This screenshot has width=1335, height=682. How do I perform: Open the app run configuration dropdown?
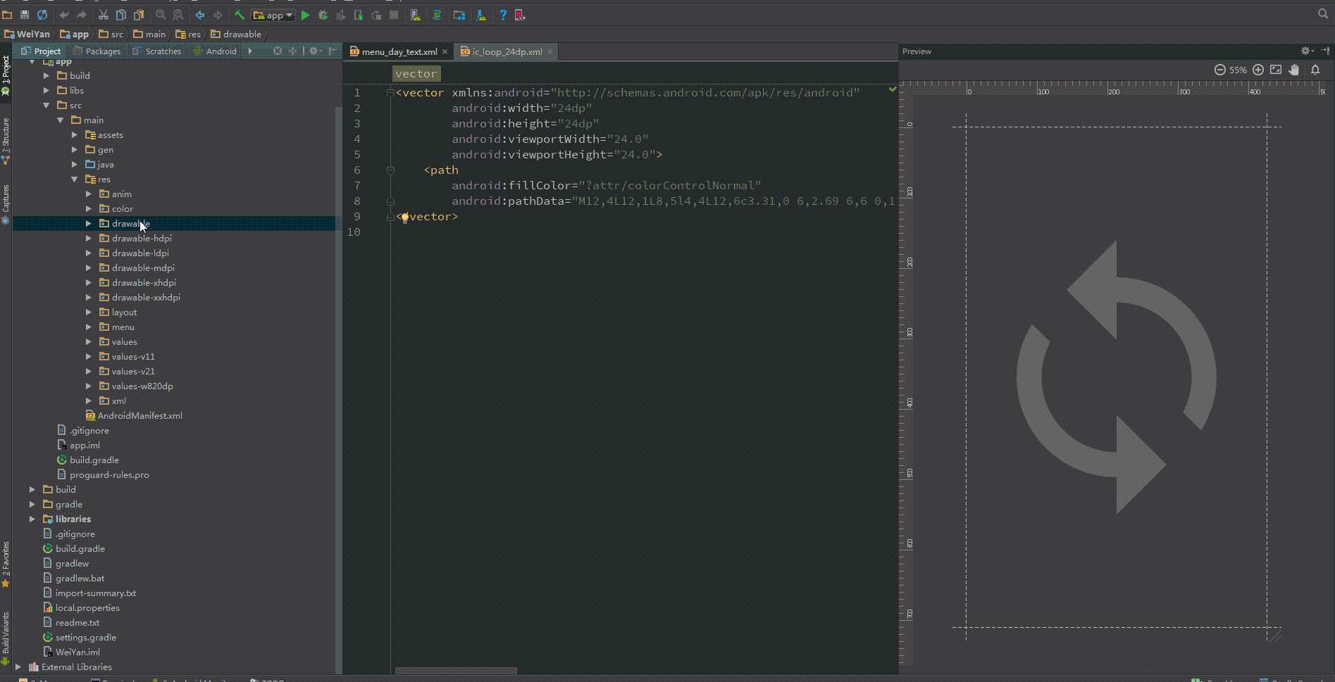[x=273, y=15]
